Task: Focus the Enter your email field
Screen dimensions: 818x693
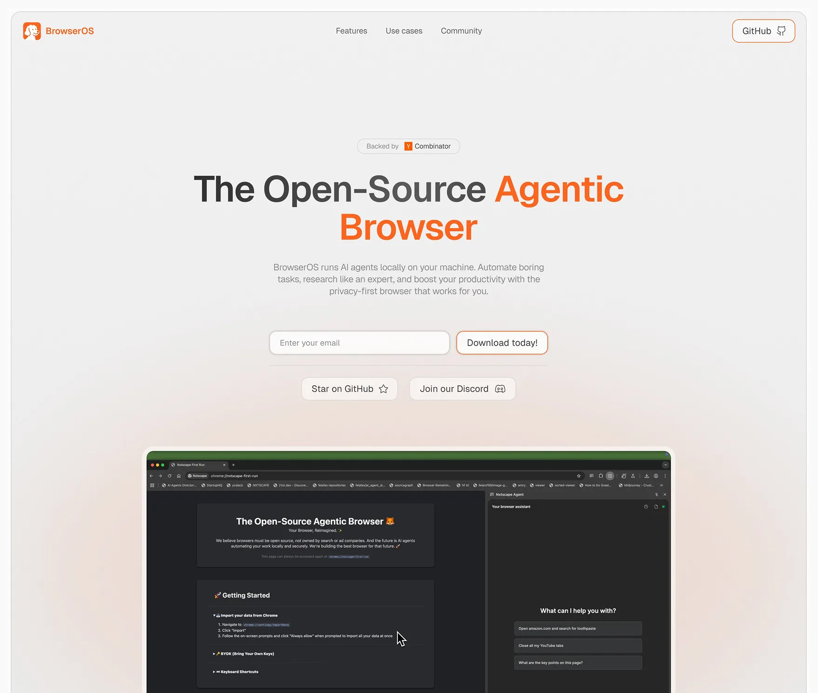Action: (359, 343)
